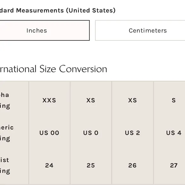Screen dimensions: 185x185
Task: Select the XS cell above US 2
Action: point(132,100)
